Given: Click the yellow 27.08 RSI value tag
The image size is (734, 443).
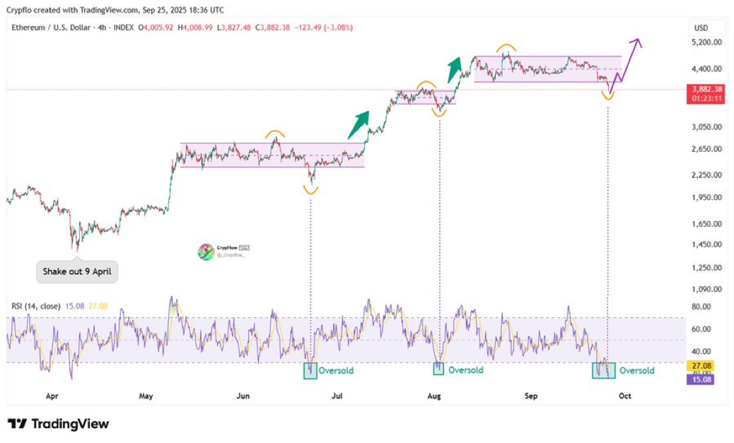Looking at the screenshot, I should [x=700, y=366].
